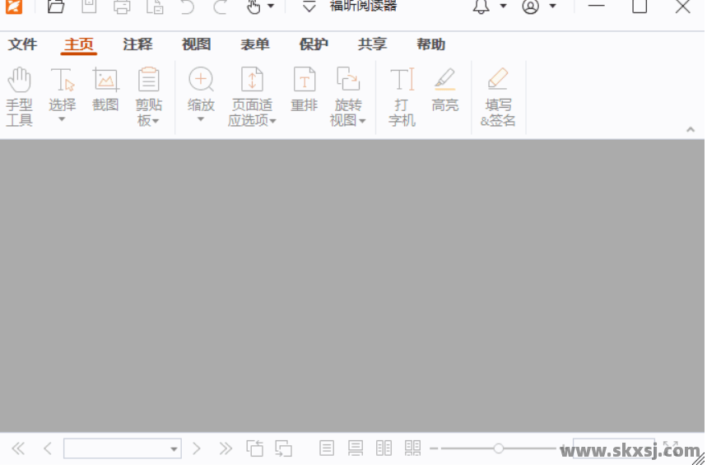
Task: Open the page number combo box
Action: click(x=123, y=448)
